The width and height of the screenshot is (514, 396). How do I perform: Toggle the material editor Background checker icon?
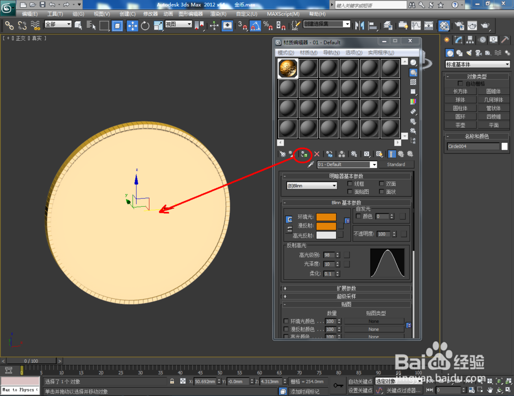[x=413, y=82]
